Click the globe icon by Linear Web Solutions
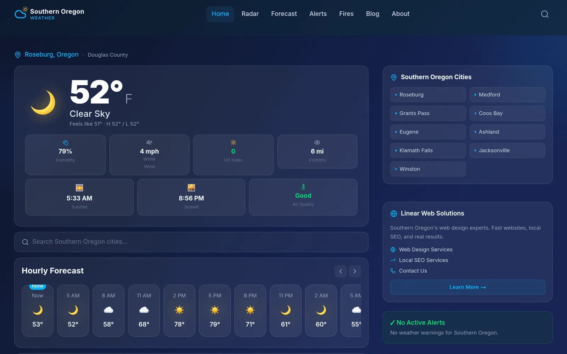The height and width of the screenshot is (354, 567). coord(394,213)
